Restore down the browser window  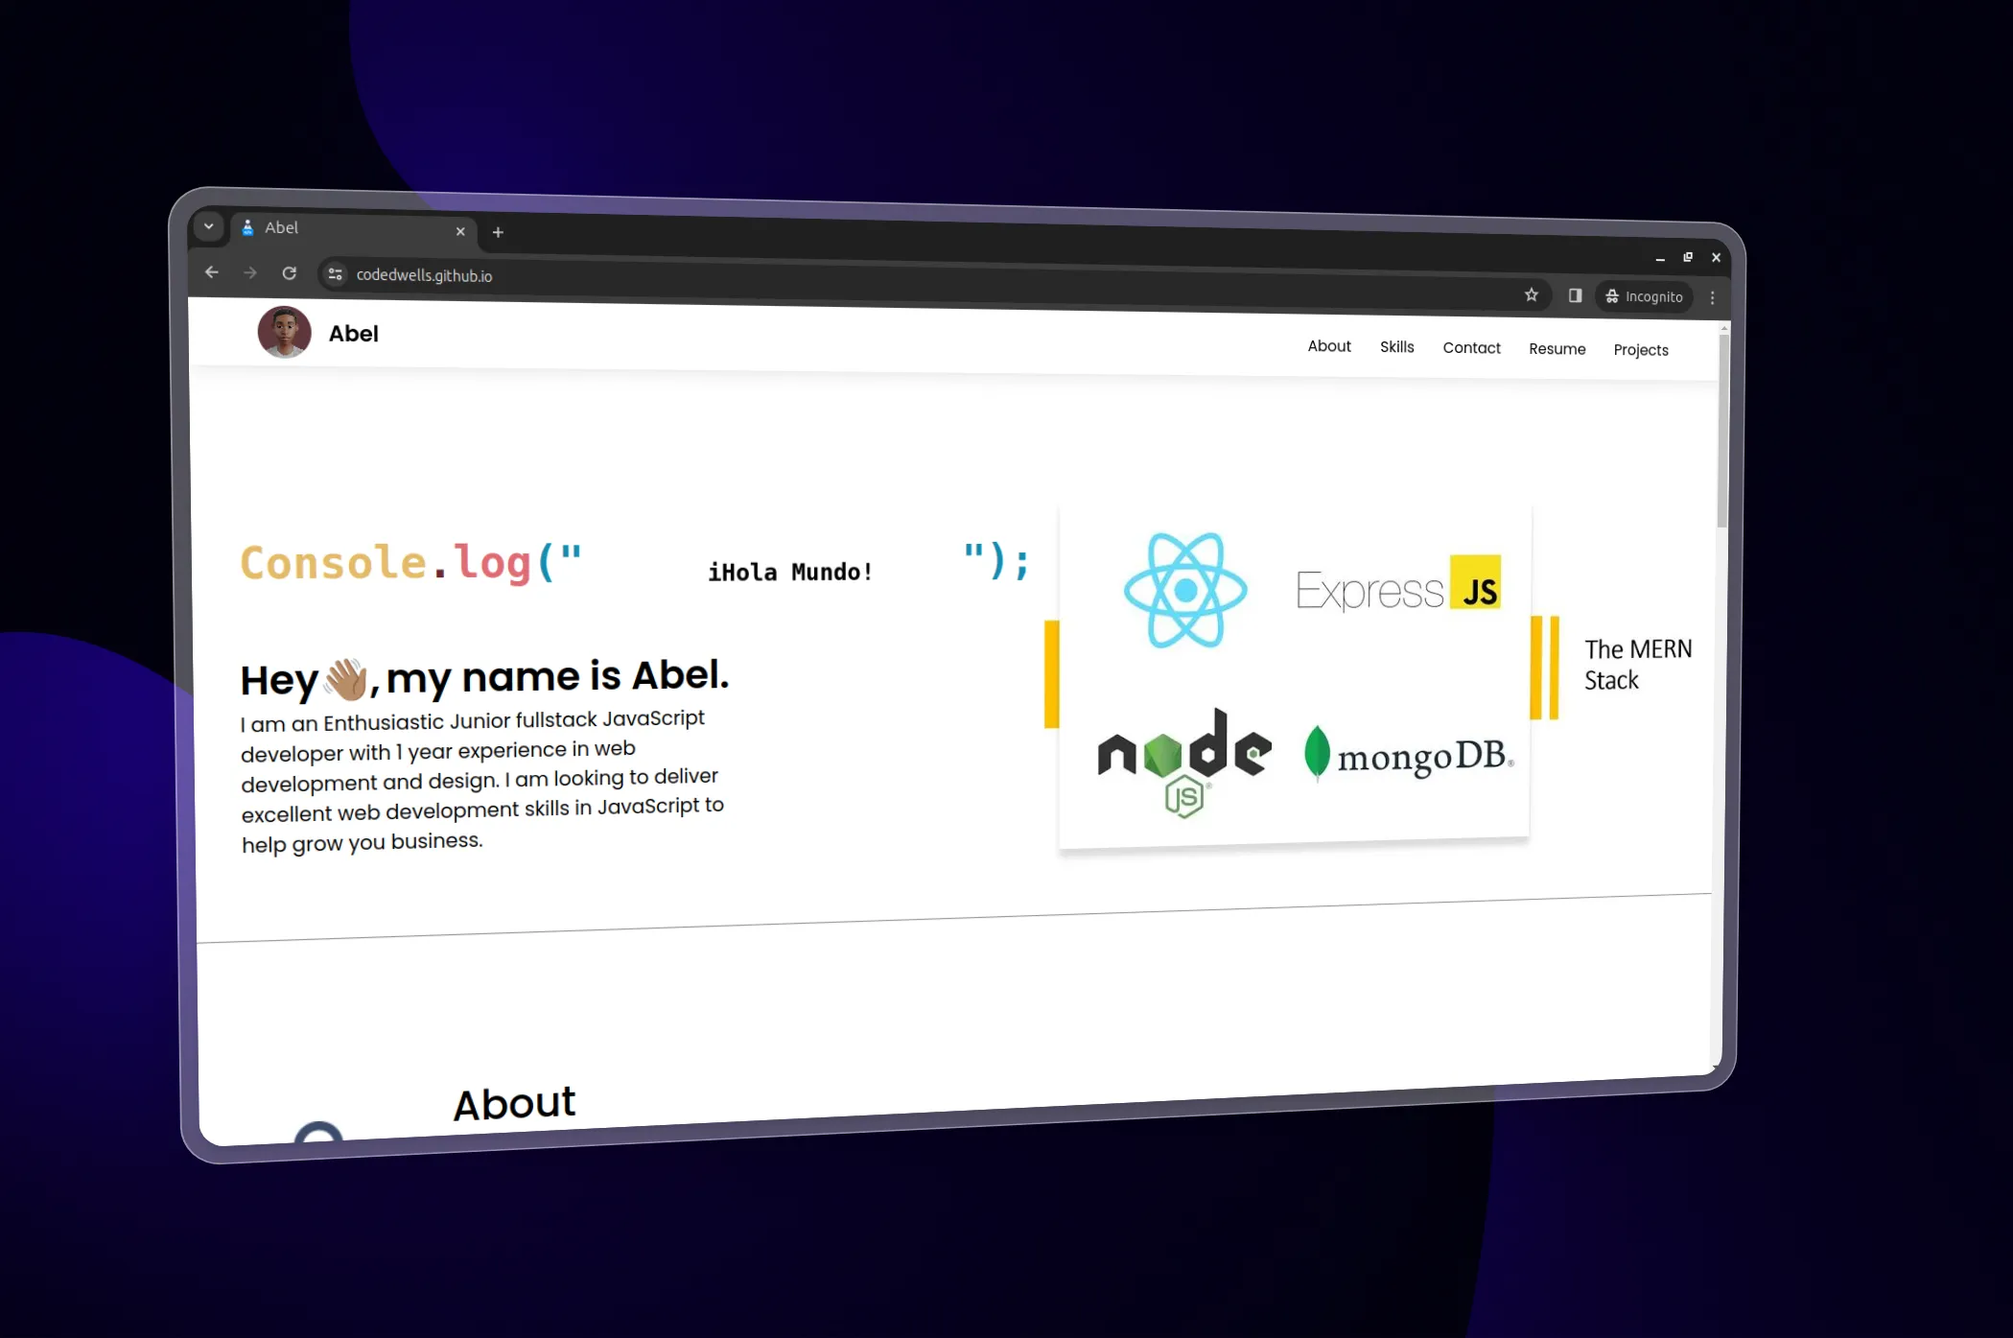point(1688,257)
